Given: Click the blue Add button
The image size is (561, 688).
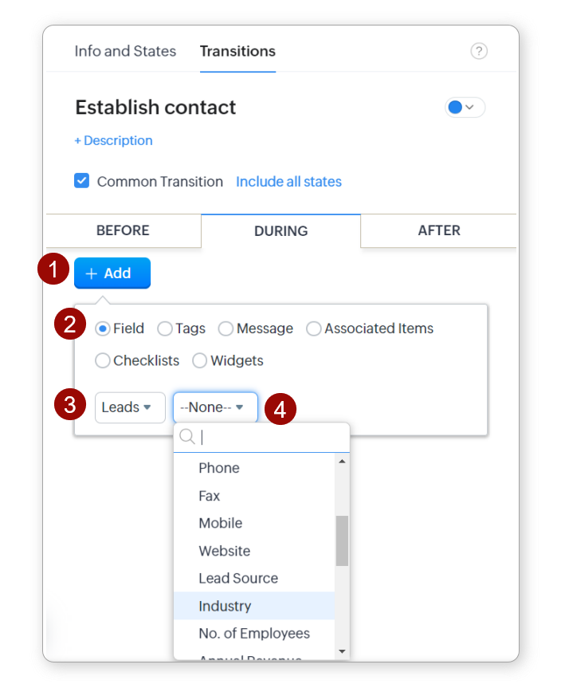Looking at the screenshot, I should (112, 273).
